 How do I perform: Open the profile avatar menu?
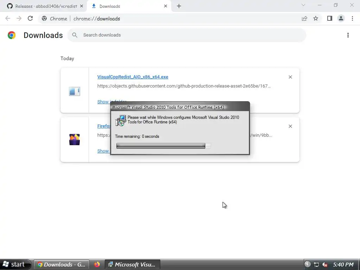[x=341, y=19]
